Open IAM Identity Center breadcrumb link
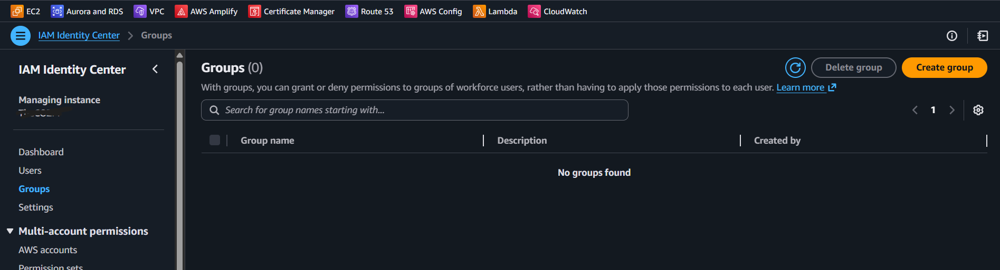The width and height of the screenshot is (1000, 270). (79, 35)
